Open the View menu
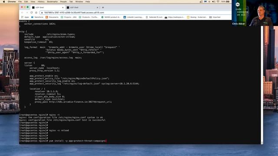The height and width of the screenshot is (156, 278). (33, 2)
